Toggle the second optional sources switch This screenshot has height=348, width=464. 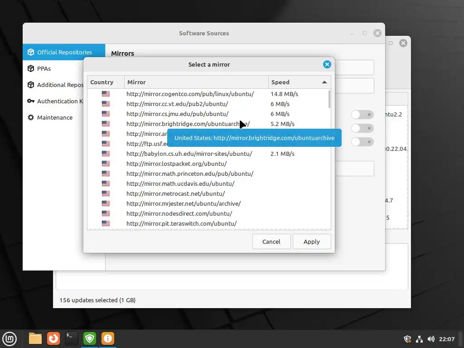coord(362,128)
